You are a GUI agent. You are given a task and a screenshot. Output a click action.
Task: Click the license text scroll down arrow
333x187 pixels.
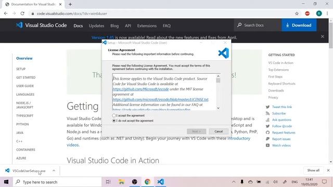(x=218, y=108)
